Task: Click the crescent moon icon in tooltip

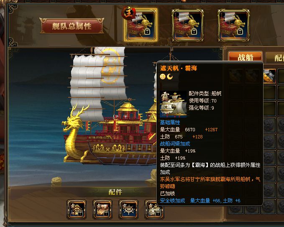Action: [x=170, y=77]
